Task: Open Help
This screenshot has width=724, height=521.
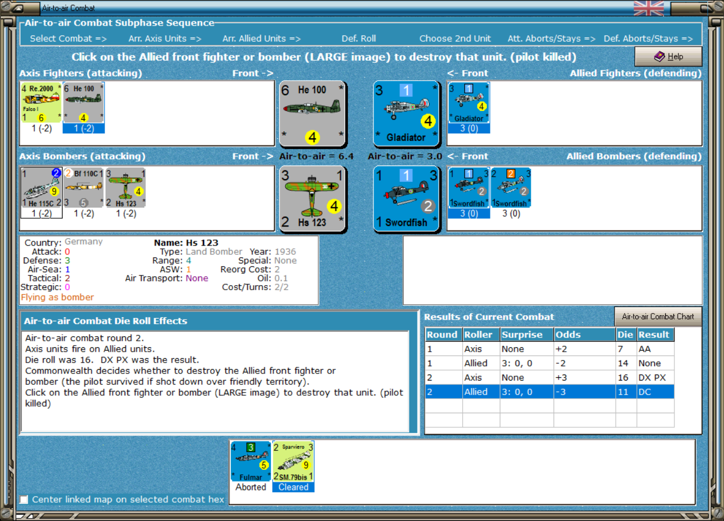Action: (x=668, y=57)
